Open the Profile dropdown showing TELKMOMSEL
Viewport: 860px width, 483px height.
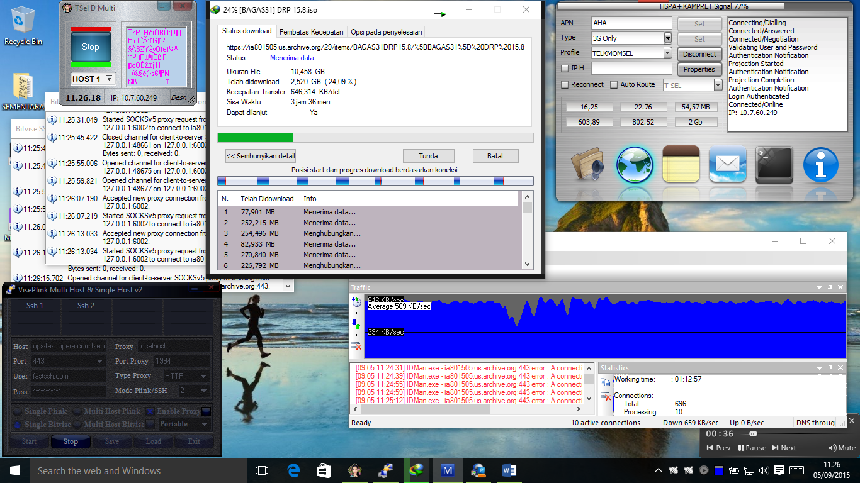click(668, 53)
